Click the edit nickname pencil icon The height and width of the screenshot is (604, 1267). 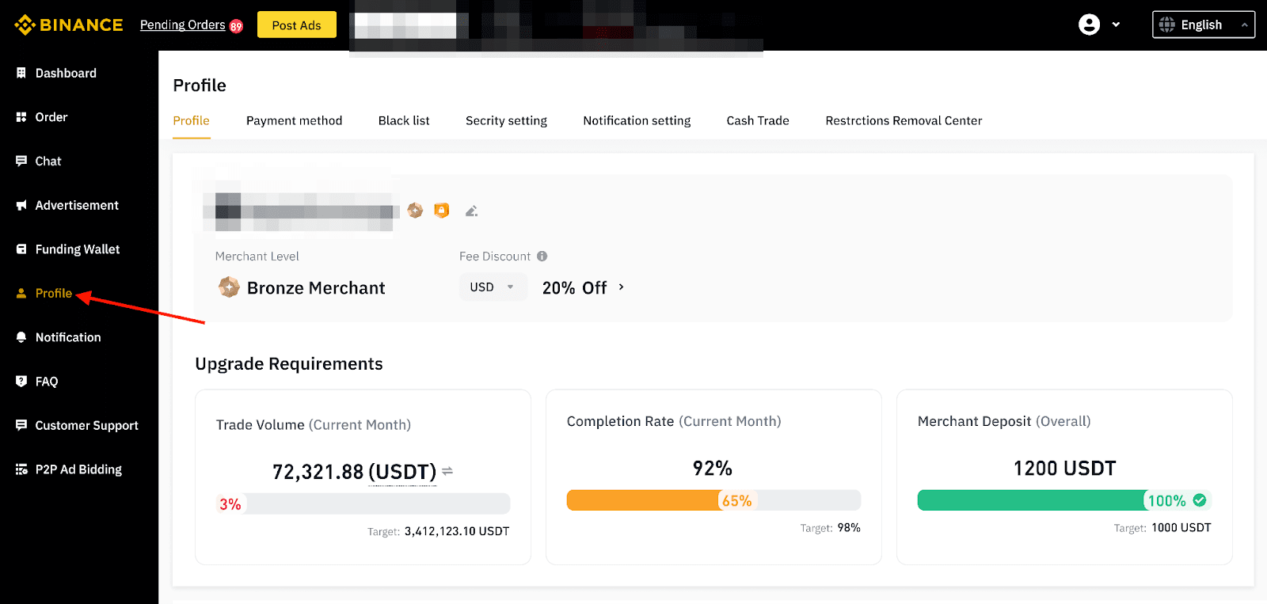[471, 211]
